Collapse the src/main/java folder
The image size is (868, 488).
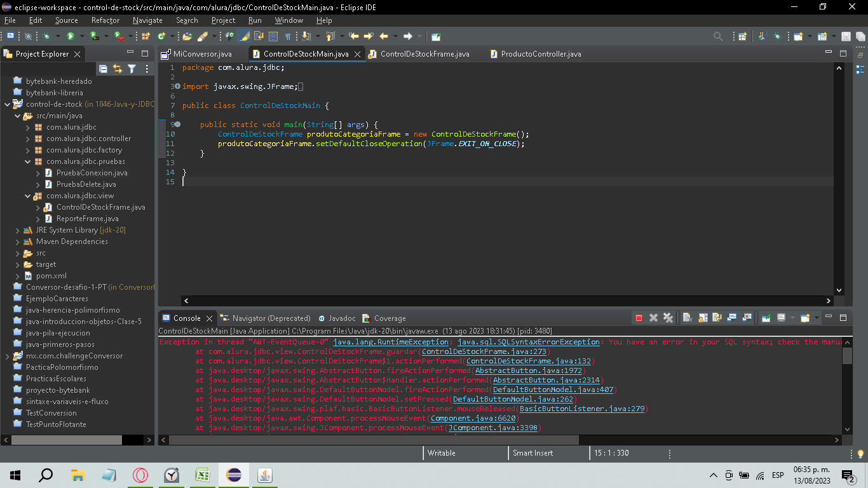(18, 116)
